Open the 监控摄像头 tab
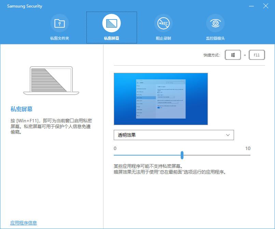The width and height of the screenshot is (275, 229). click(215, 38)
